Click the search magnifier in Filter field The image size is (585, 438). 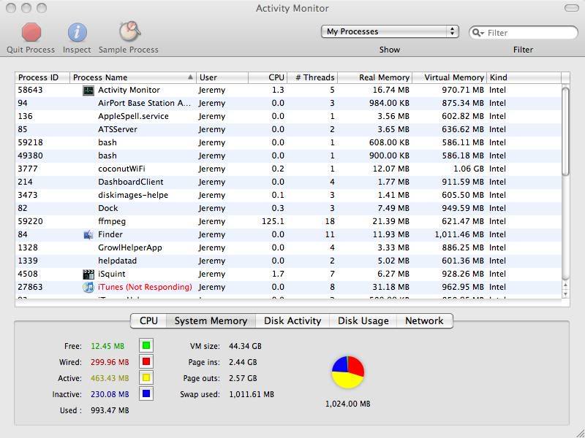478,33
